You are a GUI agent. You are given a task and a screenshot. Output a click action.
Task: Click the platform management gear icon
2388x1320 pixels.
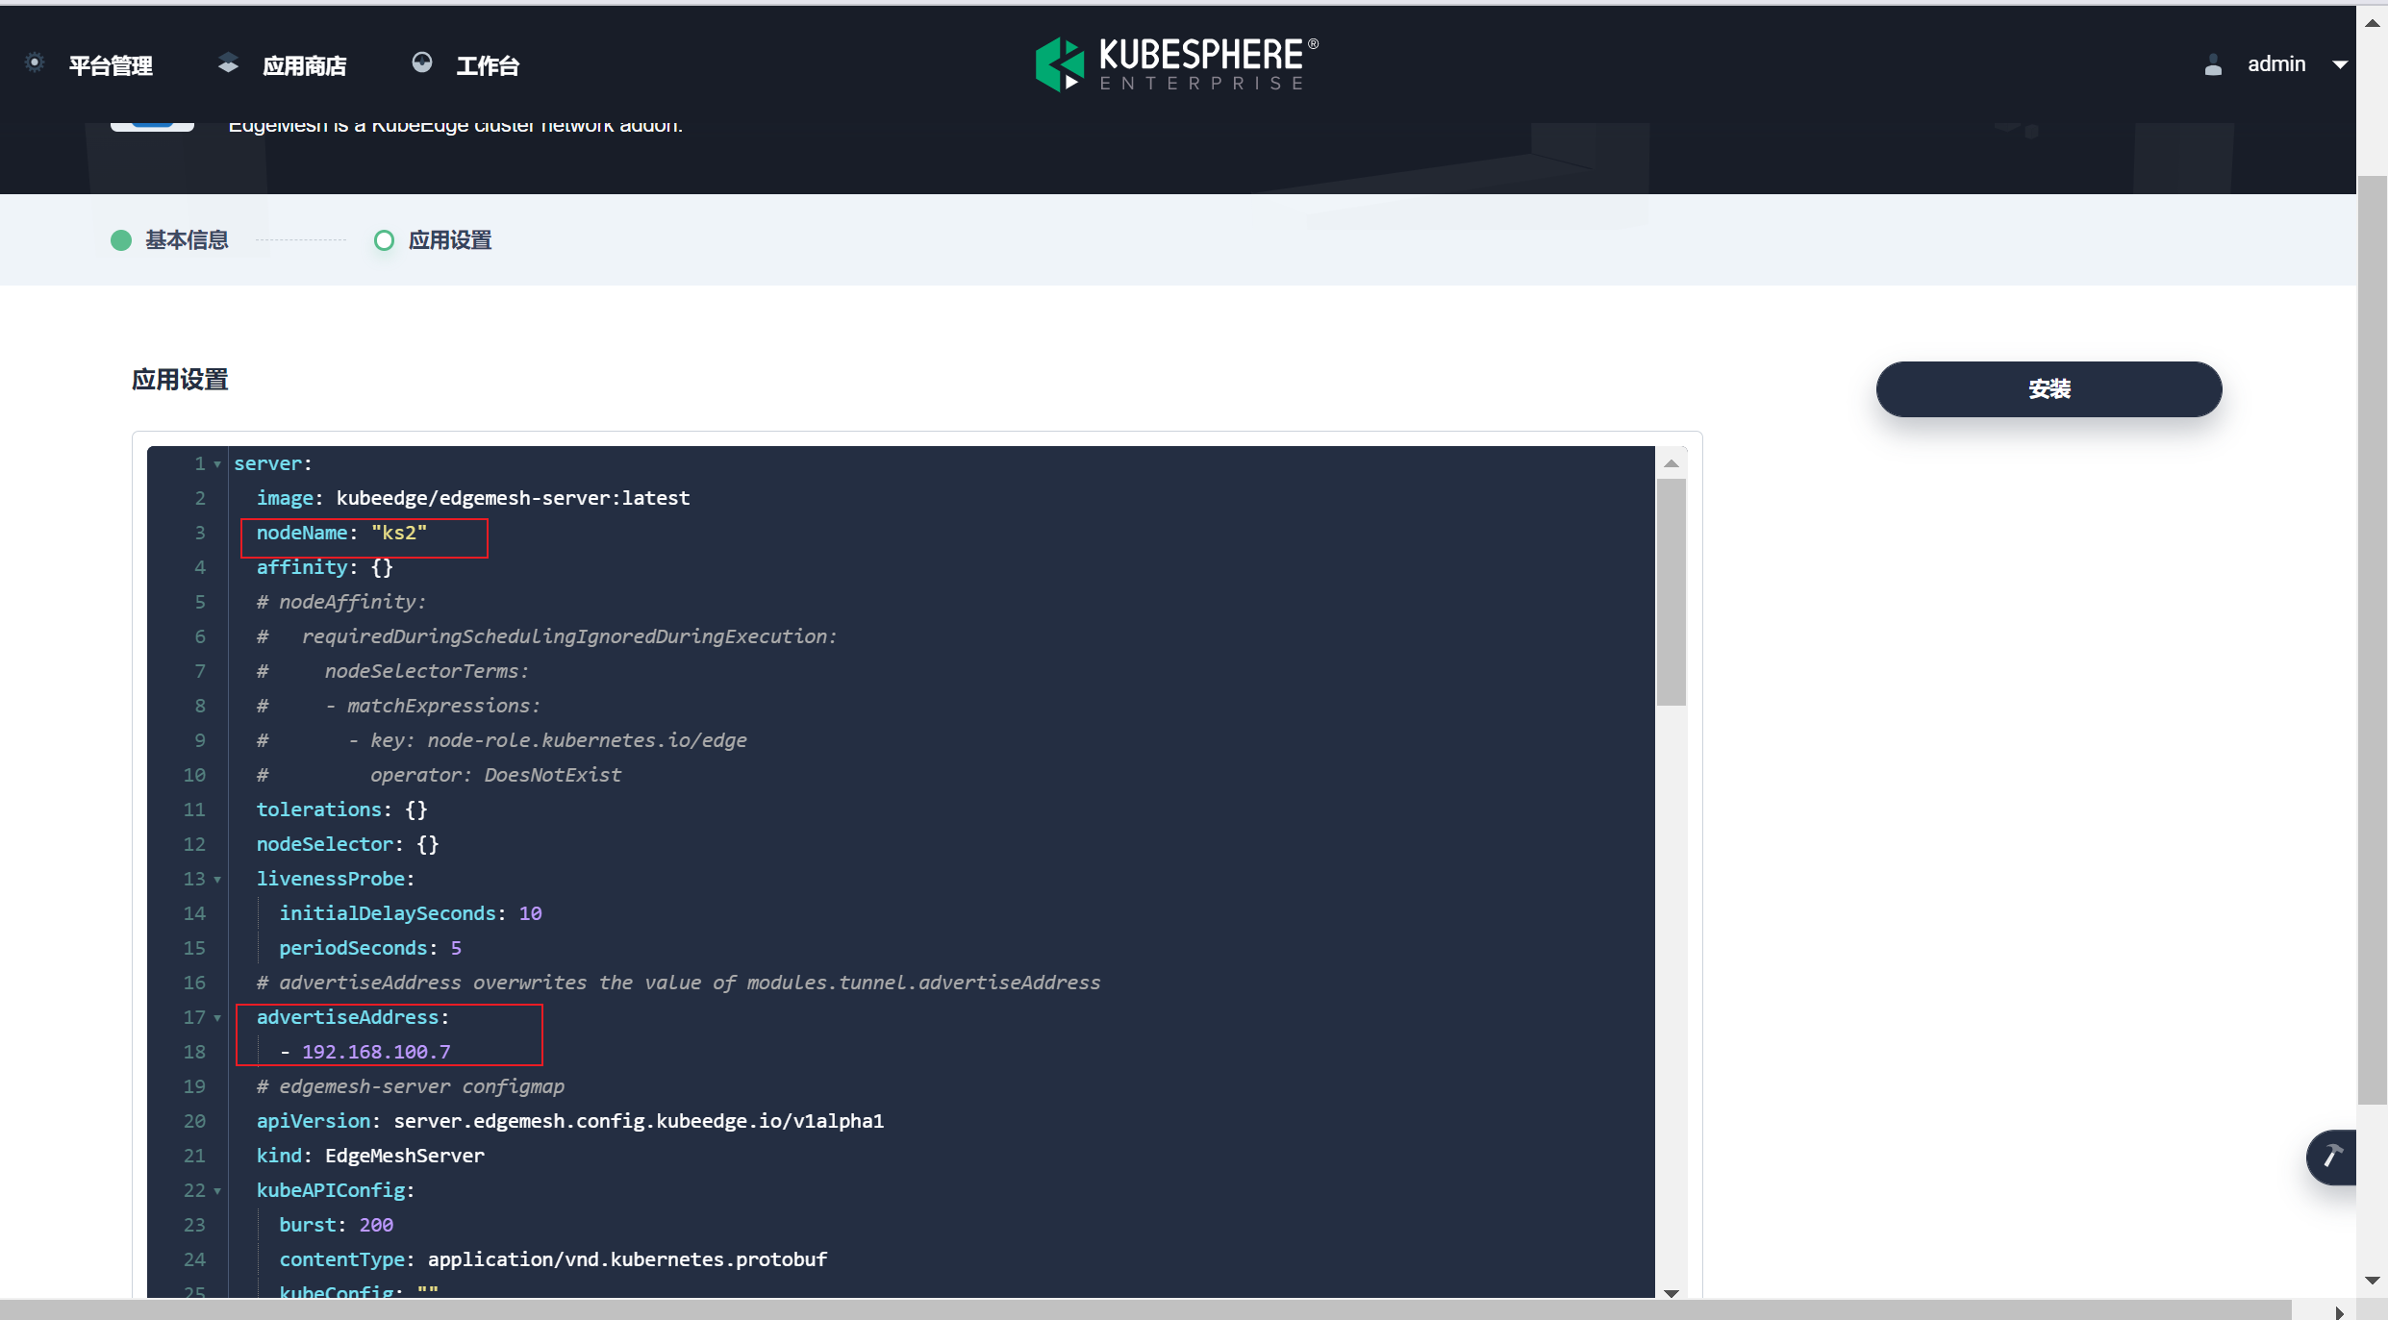tap(35, 63)
